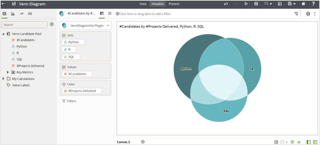Image resolution: width=320 pixels, height=145 pixels.
Task: Open the export icon
Action: pos(280,4)
